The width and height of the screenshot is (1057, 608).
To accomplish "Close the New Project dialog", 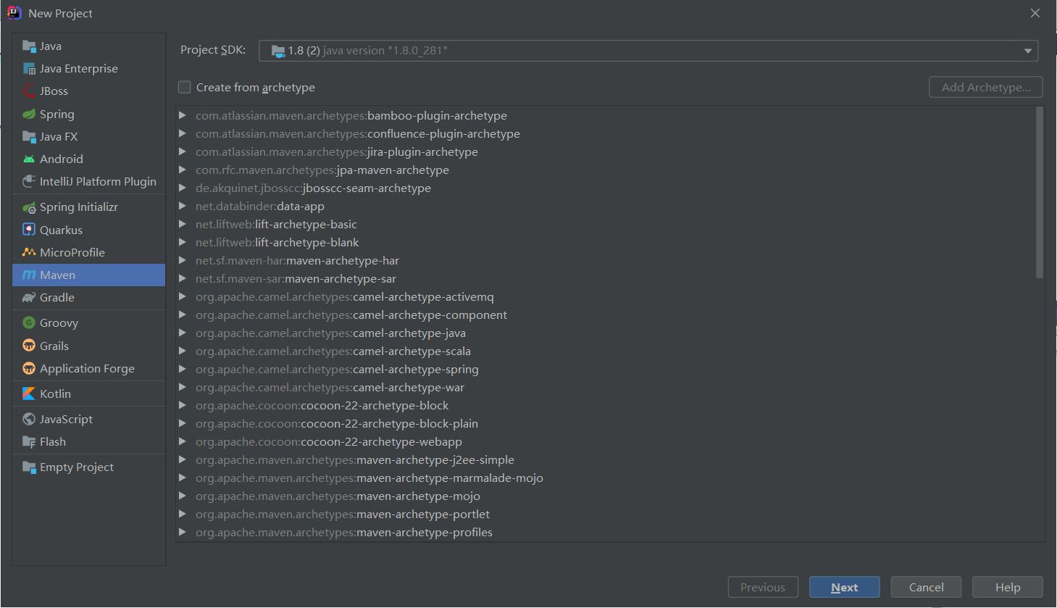I will click(x=1035, y=13).
